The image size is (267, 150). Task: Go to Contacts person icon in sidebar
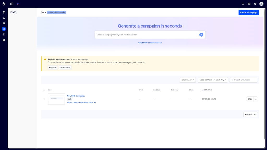(4, 18)
